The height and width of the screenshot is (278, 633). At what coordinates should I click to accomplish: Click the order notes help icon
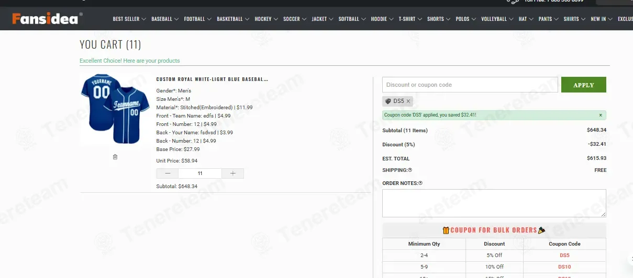point(420,183)
